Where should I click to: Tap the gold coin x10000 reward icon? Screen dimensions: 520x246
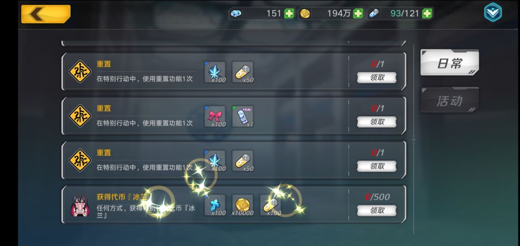242,205
